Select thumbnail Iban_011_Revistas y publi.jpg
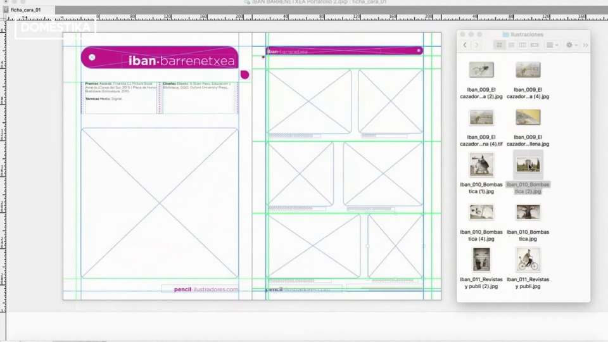This screenshot has height=342, width=608. pyautogui.click(x=528, y=260)
